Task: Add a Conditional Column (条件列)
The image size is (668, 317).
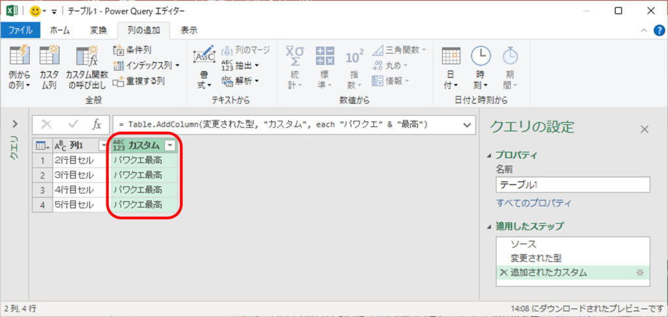Action: [132, 50]
